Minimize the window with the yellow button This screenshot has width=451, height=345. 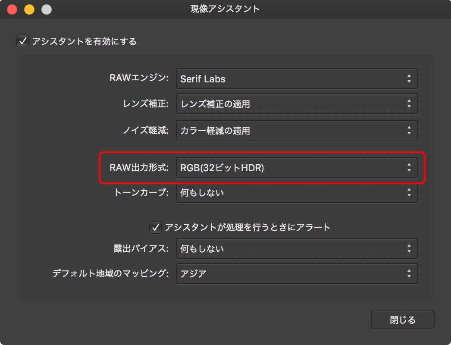pos(29,9)
